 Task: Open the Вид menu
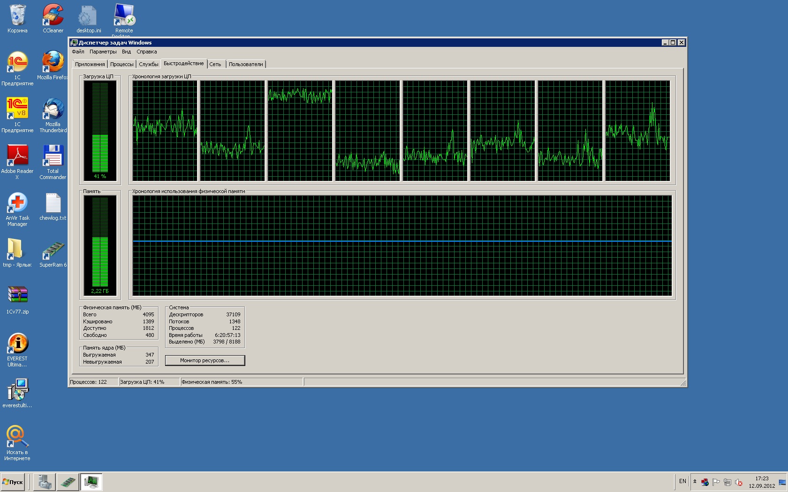(126, 52)
